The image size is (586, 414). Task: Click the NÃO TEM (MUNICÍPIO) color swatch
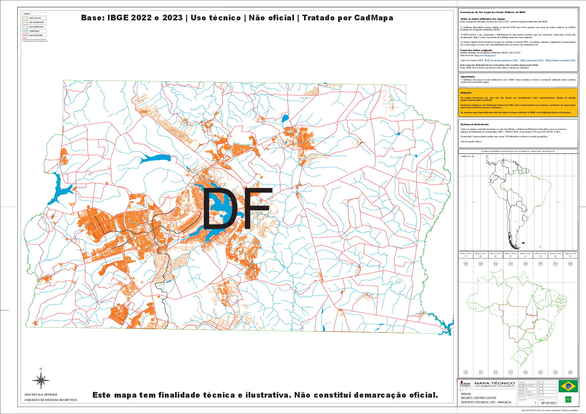(25, 22)
